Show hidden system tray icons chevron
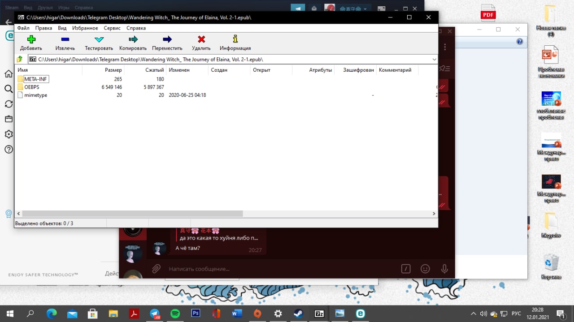This screenshot has height=322, width=574. 474,313
